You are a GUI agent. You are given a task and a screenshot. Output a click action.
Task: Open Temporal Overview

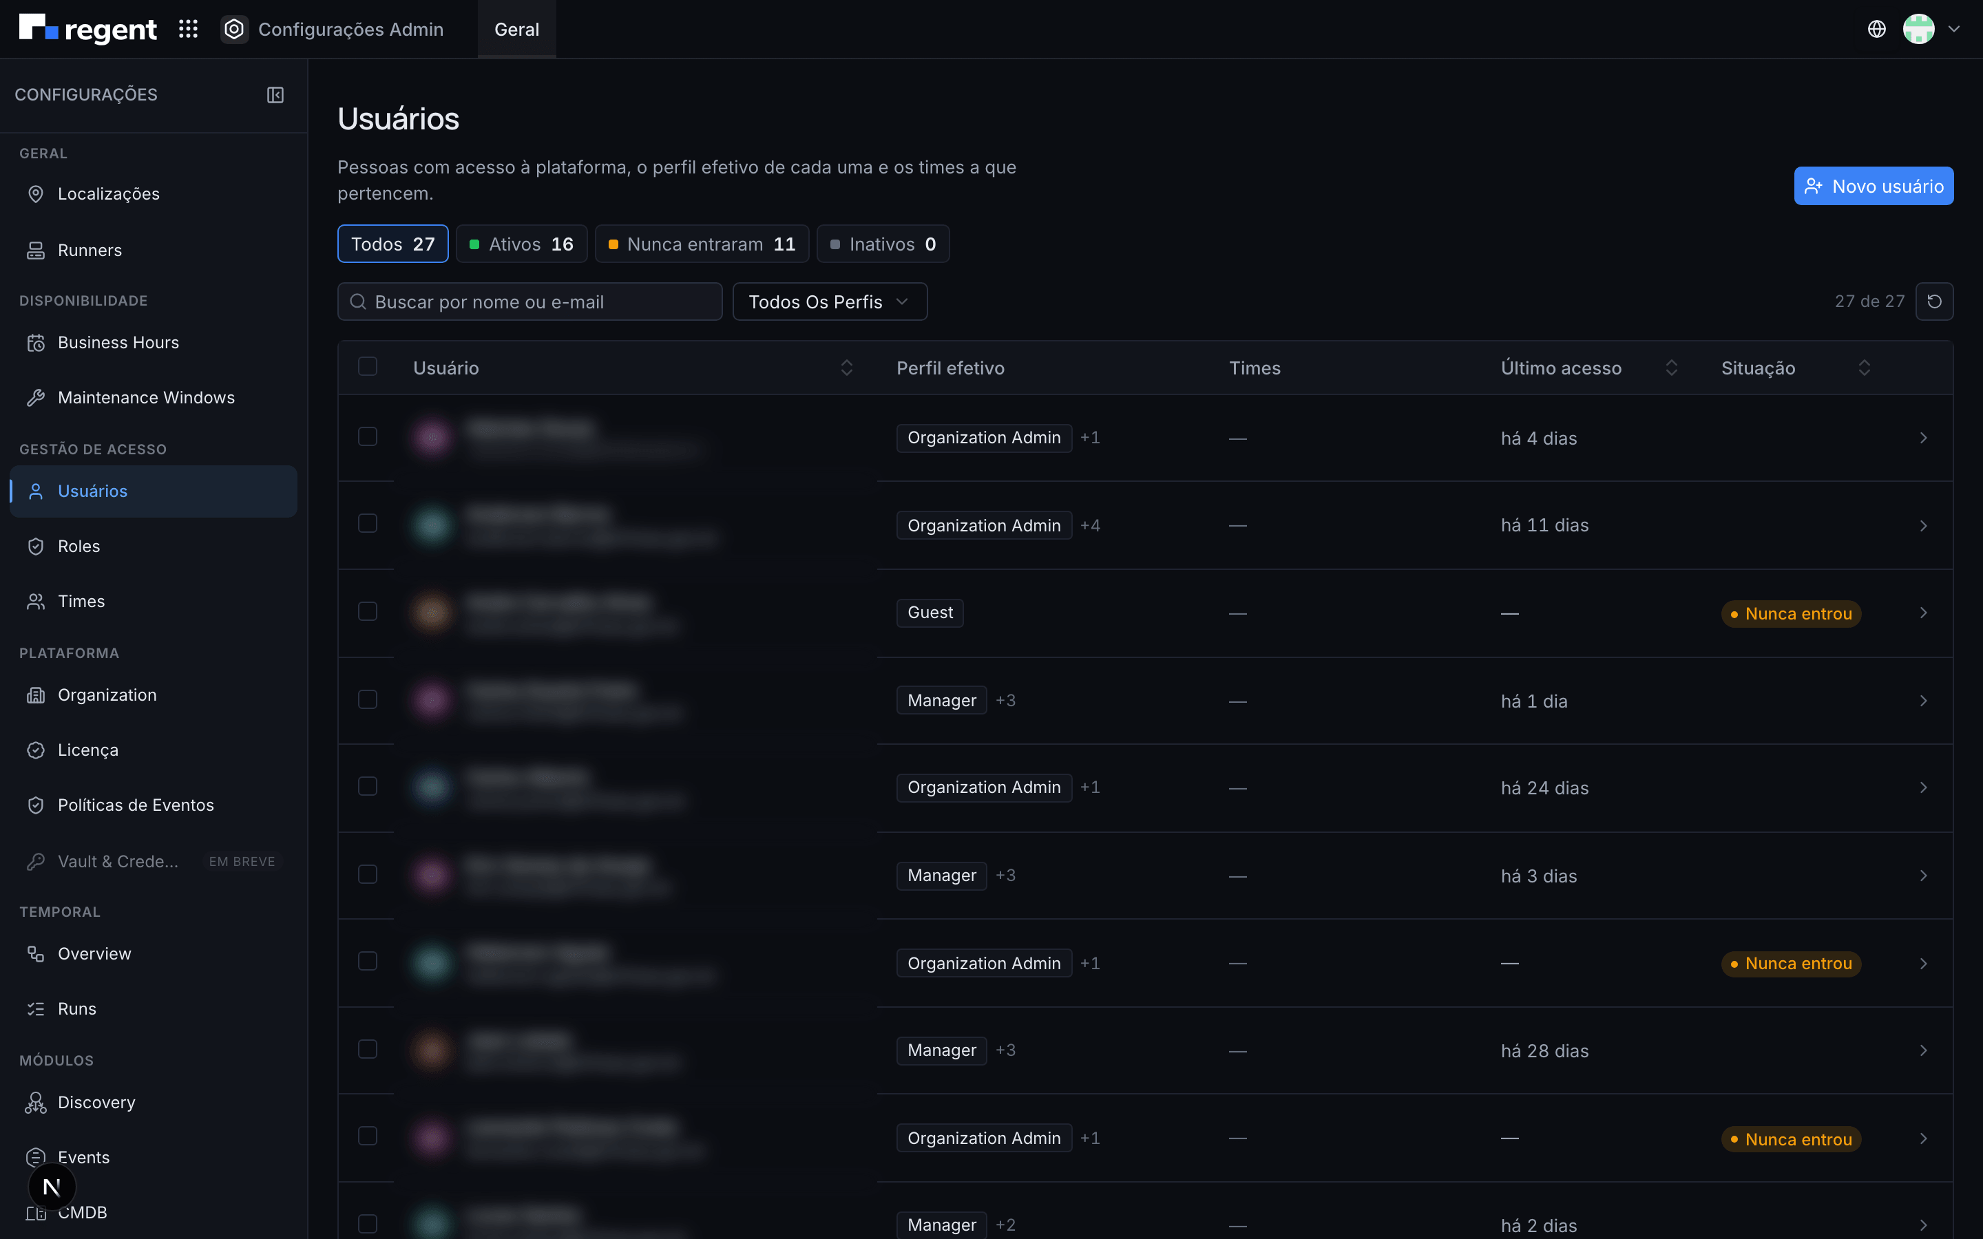[154, 954]
